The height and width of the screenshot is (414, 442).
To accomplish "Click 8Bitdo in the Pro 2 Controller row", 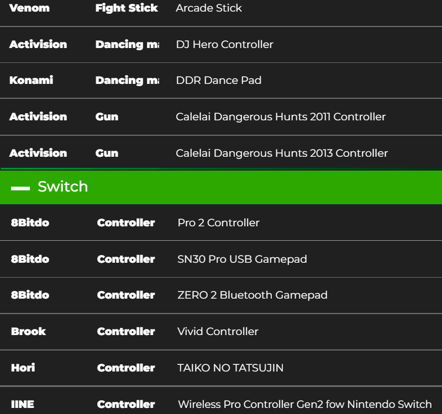I will tap(30, 222).
